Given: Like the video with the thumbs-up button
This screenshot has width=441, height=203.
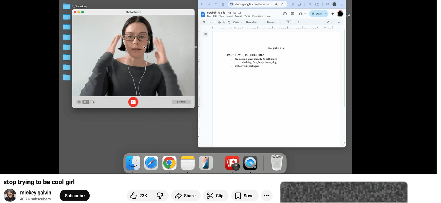Looking at the screenshot, I should [139, 196].
